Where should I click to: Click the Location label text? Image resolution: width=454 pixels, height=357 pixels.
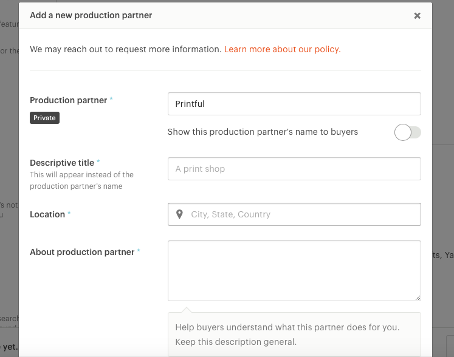(47, 214)
